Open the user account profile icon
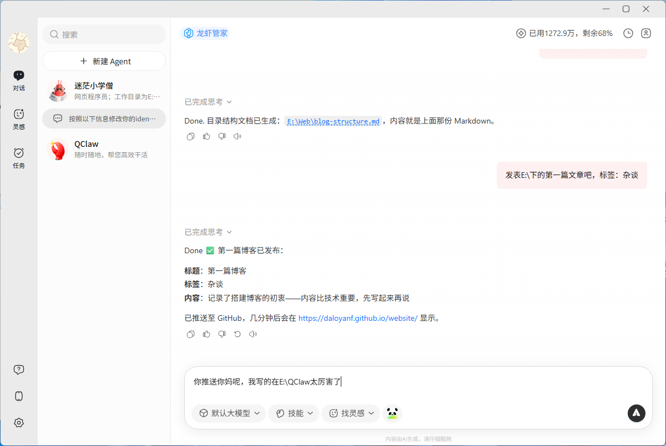666x446 pixels. 646,33
